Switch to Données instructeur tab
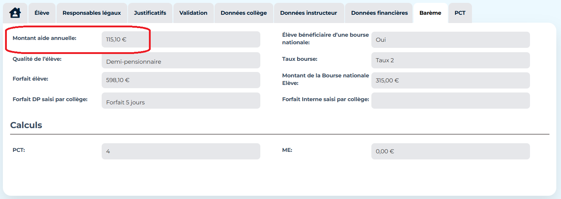 pos(308,13)
